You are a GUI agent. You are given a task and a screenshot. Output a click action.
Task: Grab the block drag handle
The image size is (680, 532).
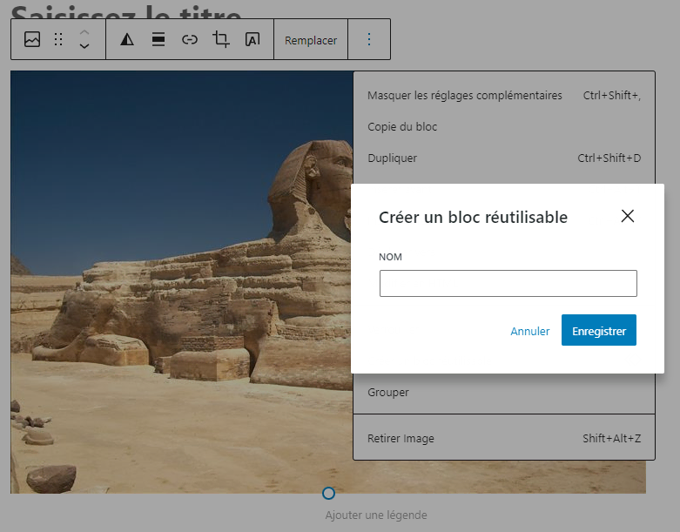[58, 39]
